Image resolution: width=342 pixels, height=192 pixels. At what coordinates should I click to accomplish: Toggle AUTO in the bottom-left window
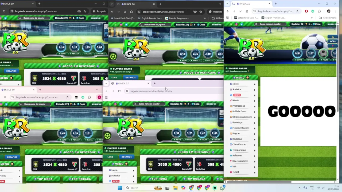pos(63,140)
